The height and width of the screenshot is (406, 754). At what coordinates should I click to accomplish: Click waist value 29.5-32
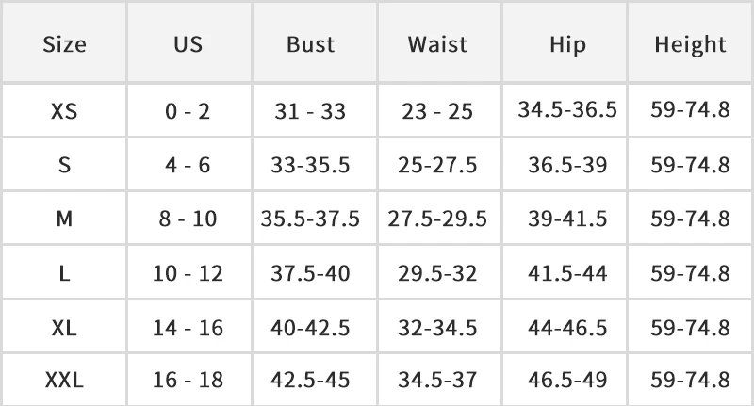(x=437, y=274)
